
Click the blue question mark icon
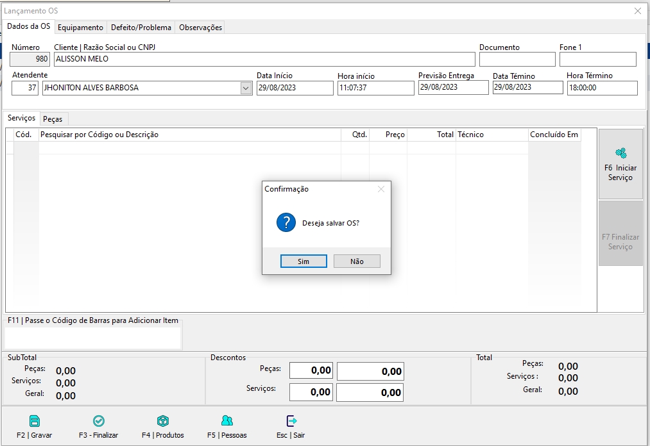tap(286, 223)
